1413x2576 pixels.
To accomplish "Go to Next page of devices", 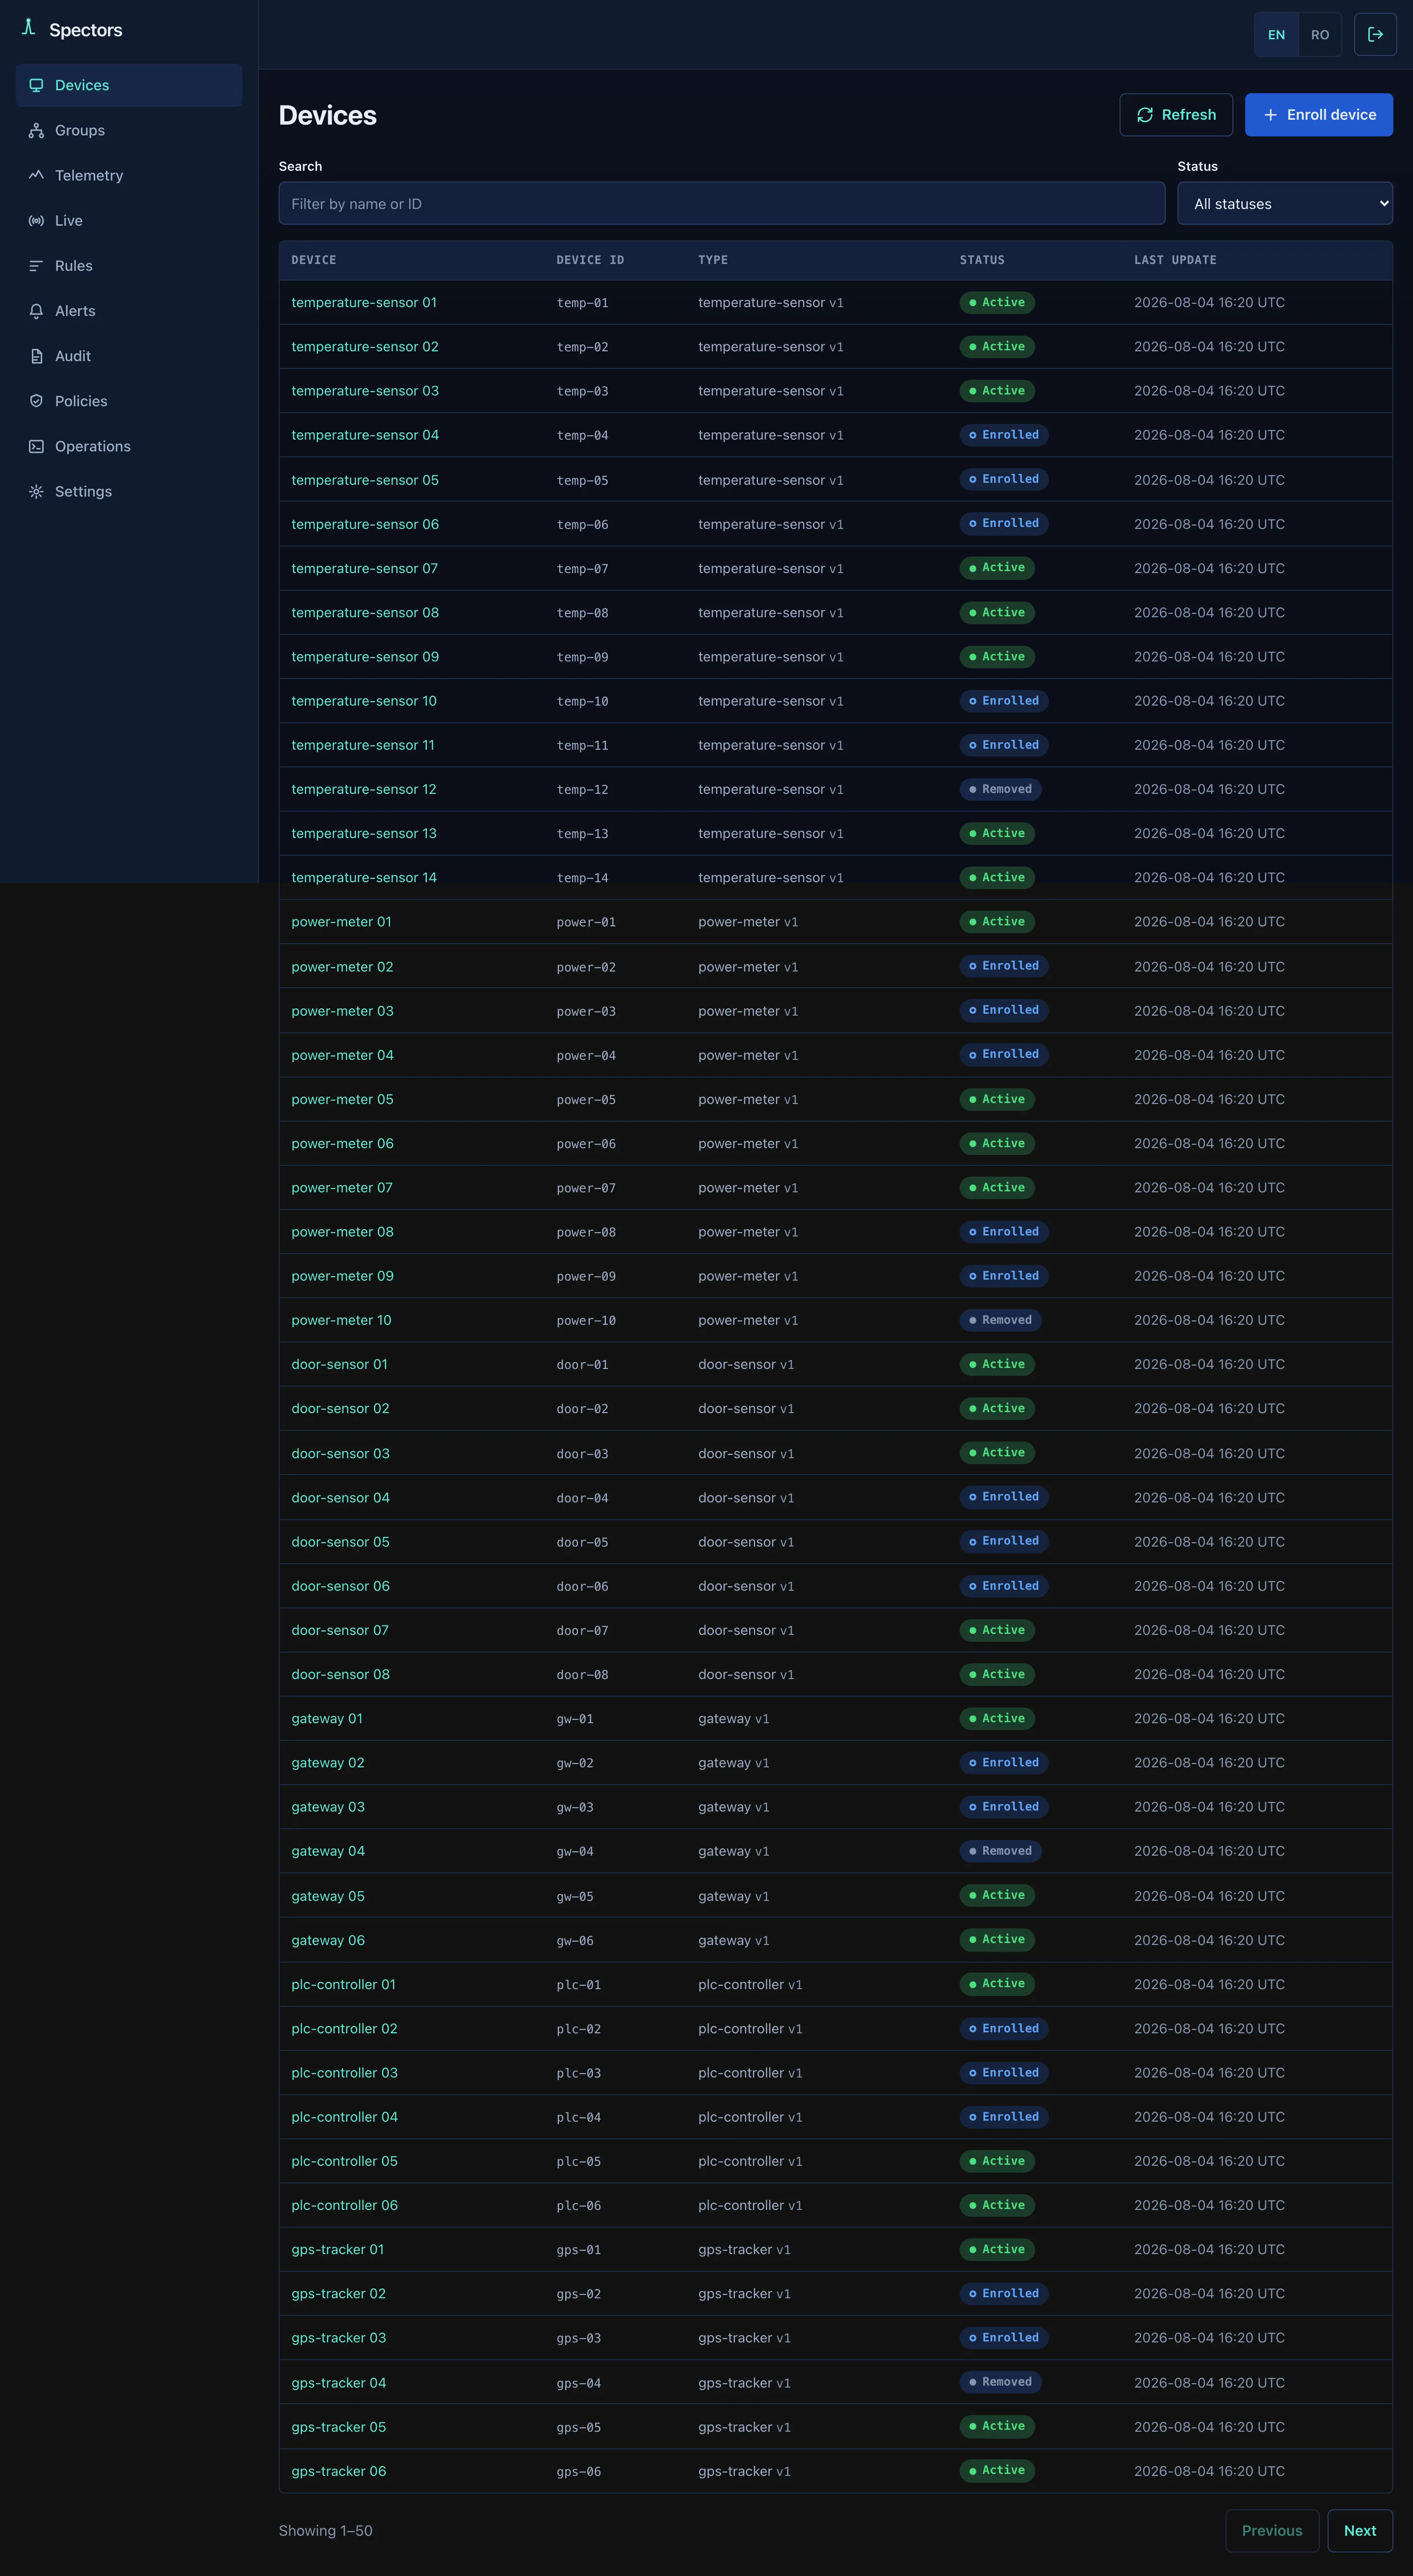I will pyautogui.click(x=1359, y=2530).
